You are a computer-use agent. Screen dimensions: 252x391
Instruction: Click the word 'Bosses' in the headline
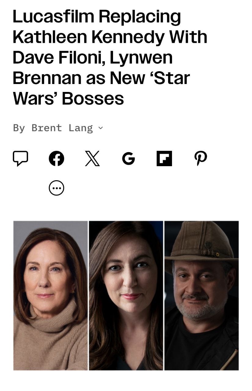[x=93, y=98]
